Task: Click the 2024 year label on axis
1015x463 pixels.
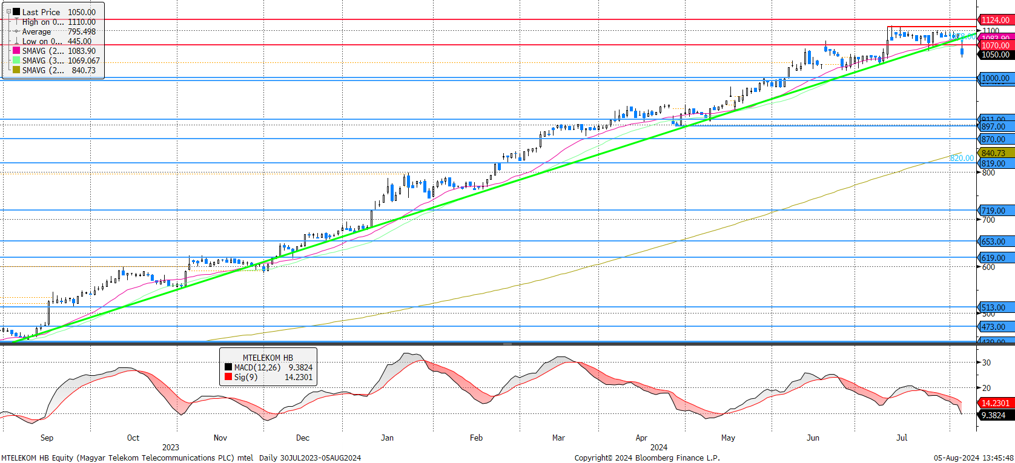Action: coord(659,447)
